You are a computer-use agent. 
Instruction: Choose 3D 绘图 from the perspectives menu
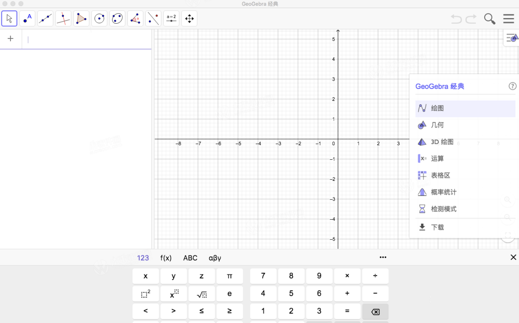(442, 142)
